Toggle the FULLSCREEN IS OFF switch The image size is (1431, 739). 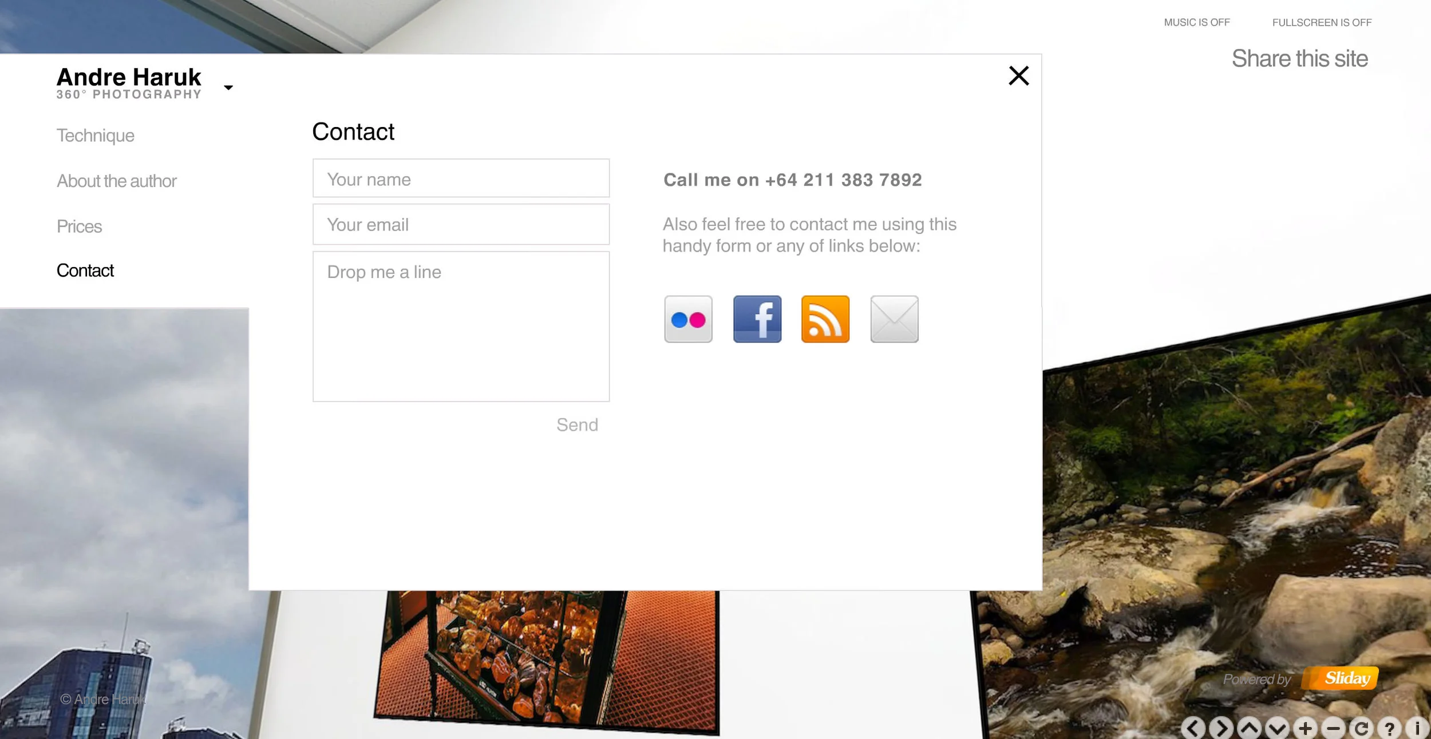tap(1322, 22)
